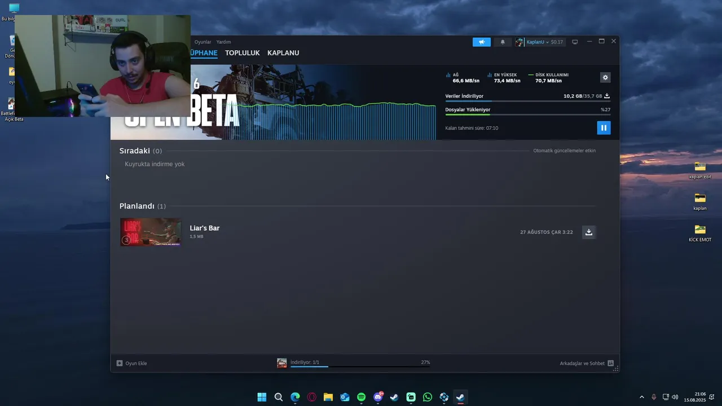Click the DİSK KULLANIMI stat
This screenshot has height=406, width=722.
pyautogui.click(x=548, y=78)
